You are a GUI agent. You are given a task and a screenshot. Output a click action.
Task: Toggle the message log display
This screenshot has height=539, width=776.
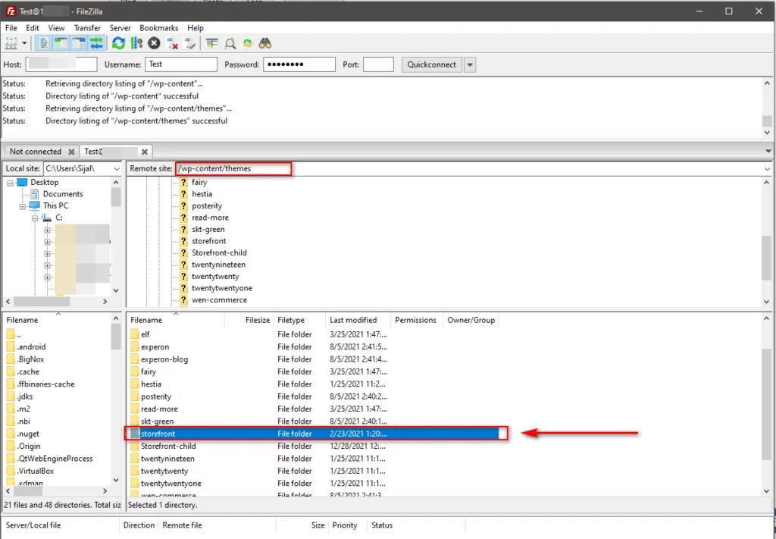[x=42, y=42]
